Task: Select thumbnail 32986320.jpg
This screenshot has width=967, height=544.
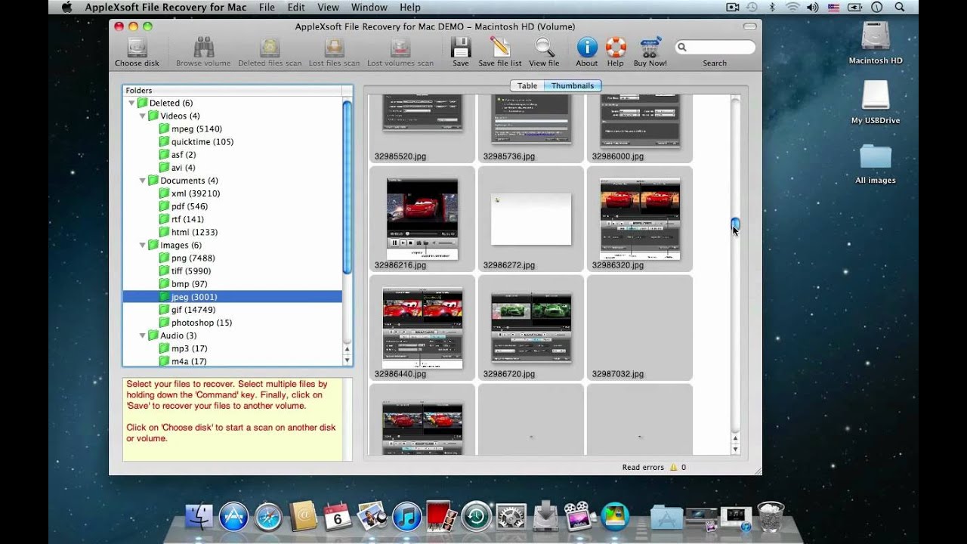Action: tap(640, 218)
